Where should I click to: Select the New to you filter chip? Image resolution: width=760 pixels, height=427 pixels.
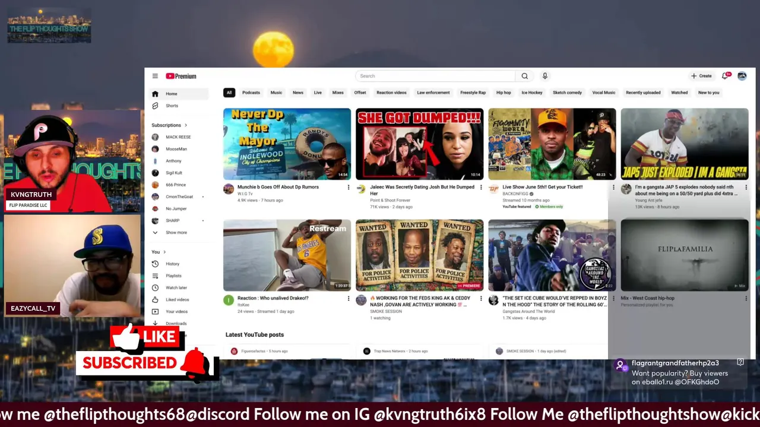708,93
